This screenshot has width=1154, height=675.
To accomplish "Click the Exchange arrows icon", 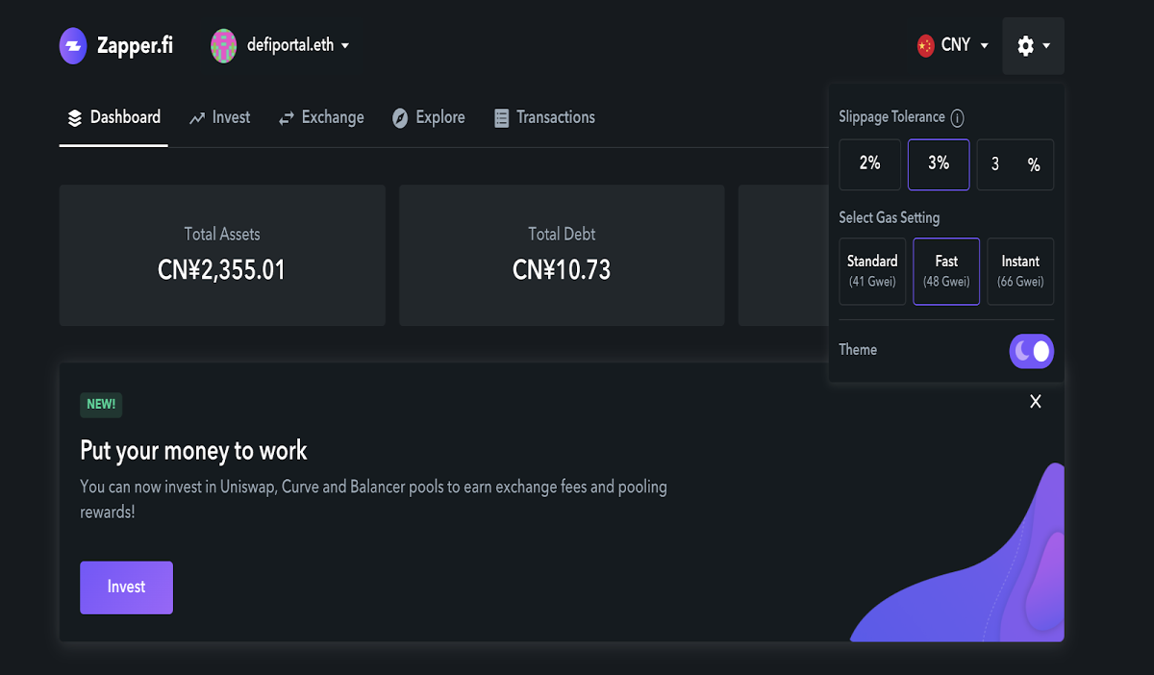I will click(x=287, y=118).
